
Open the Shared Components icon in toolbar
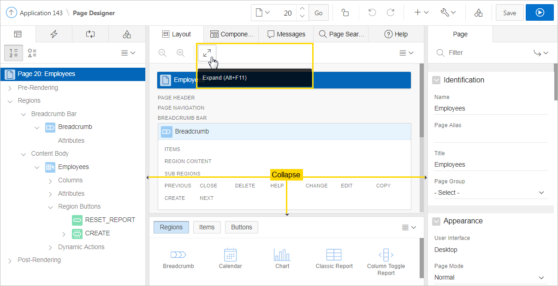(x=478, y=13)
